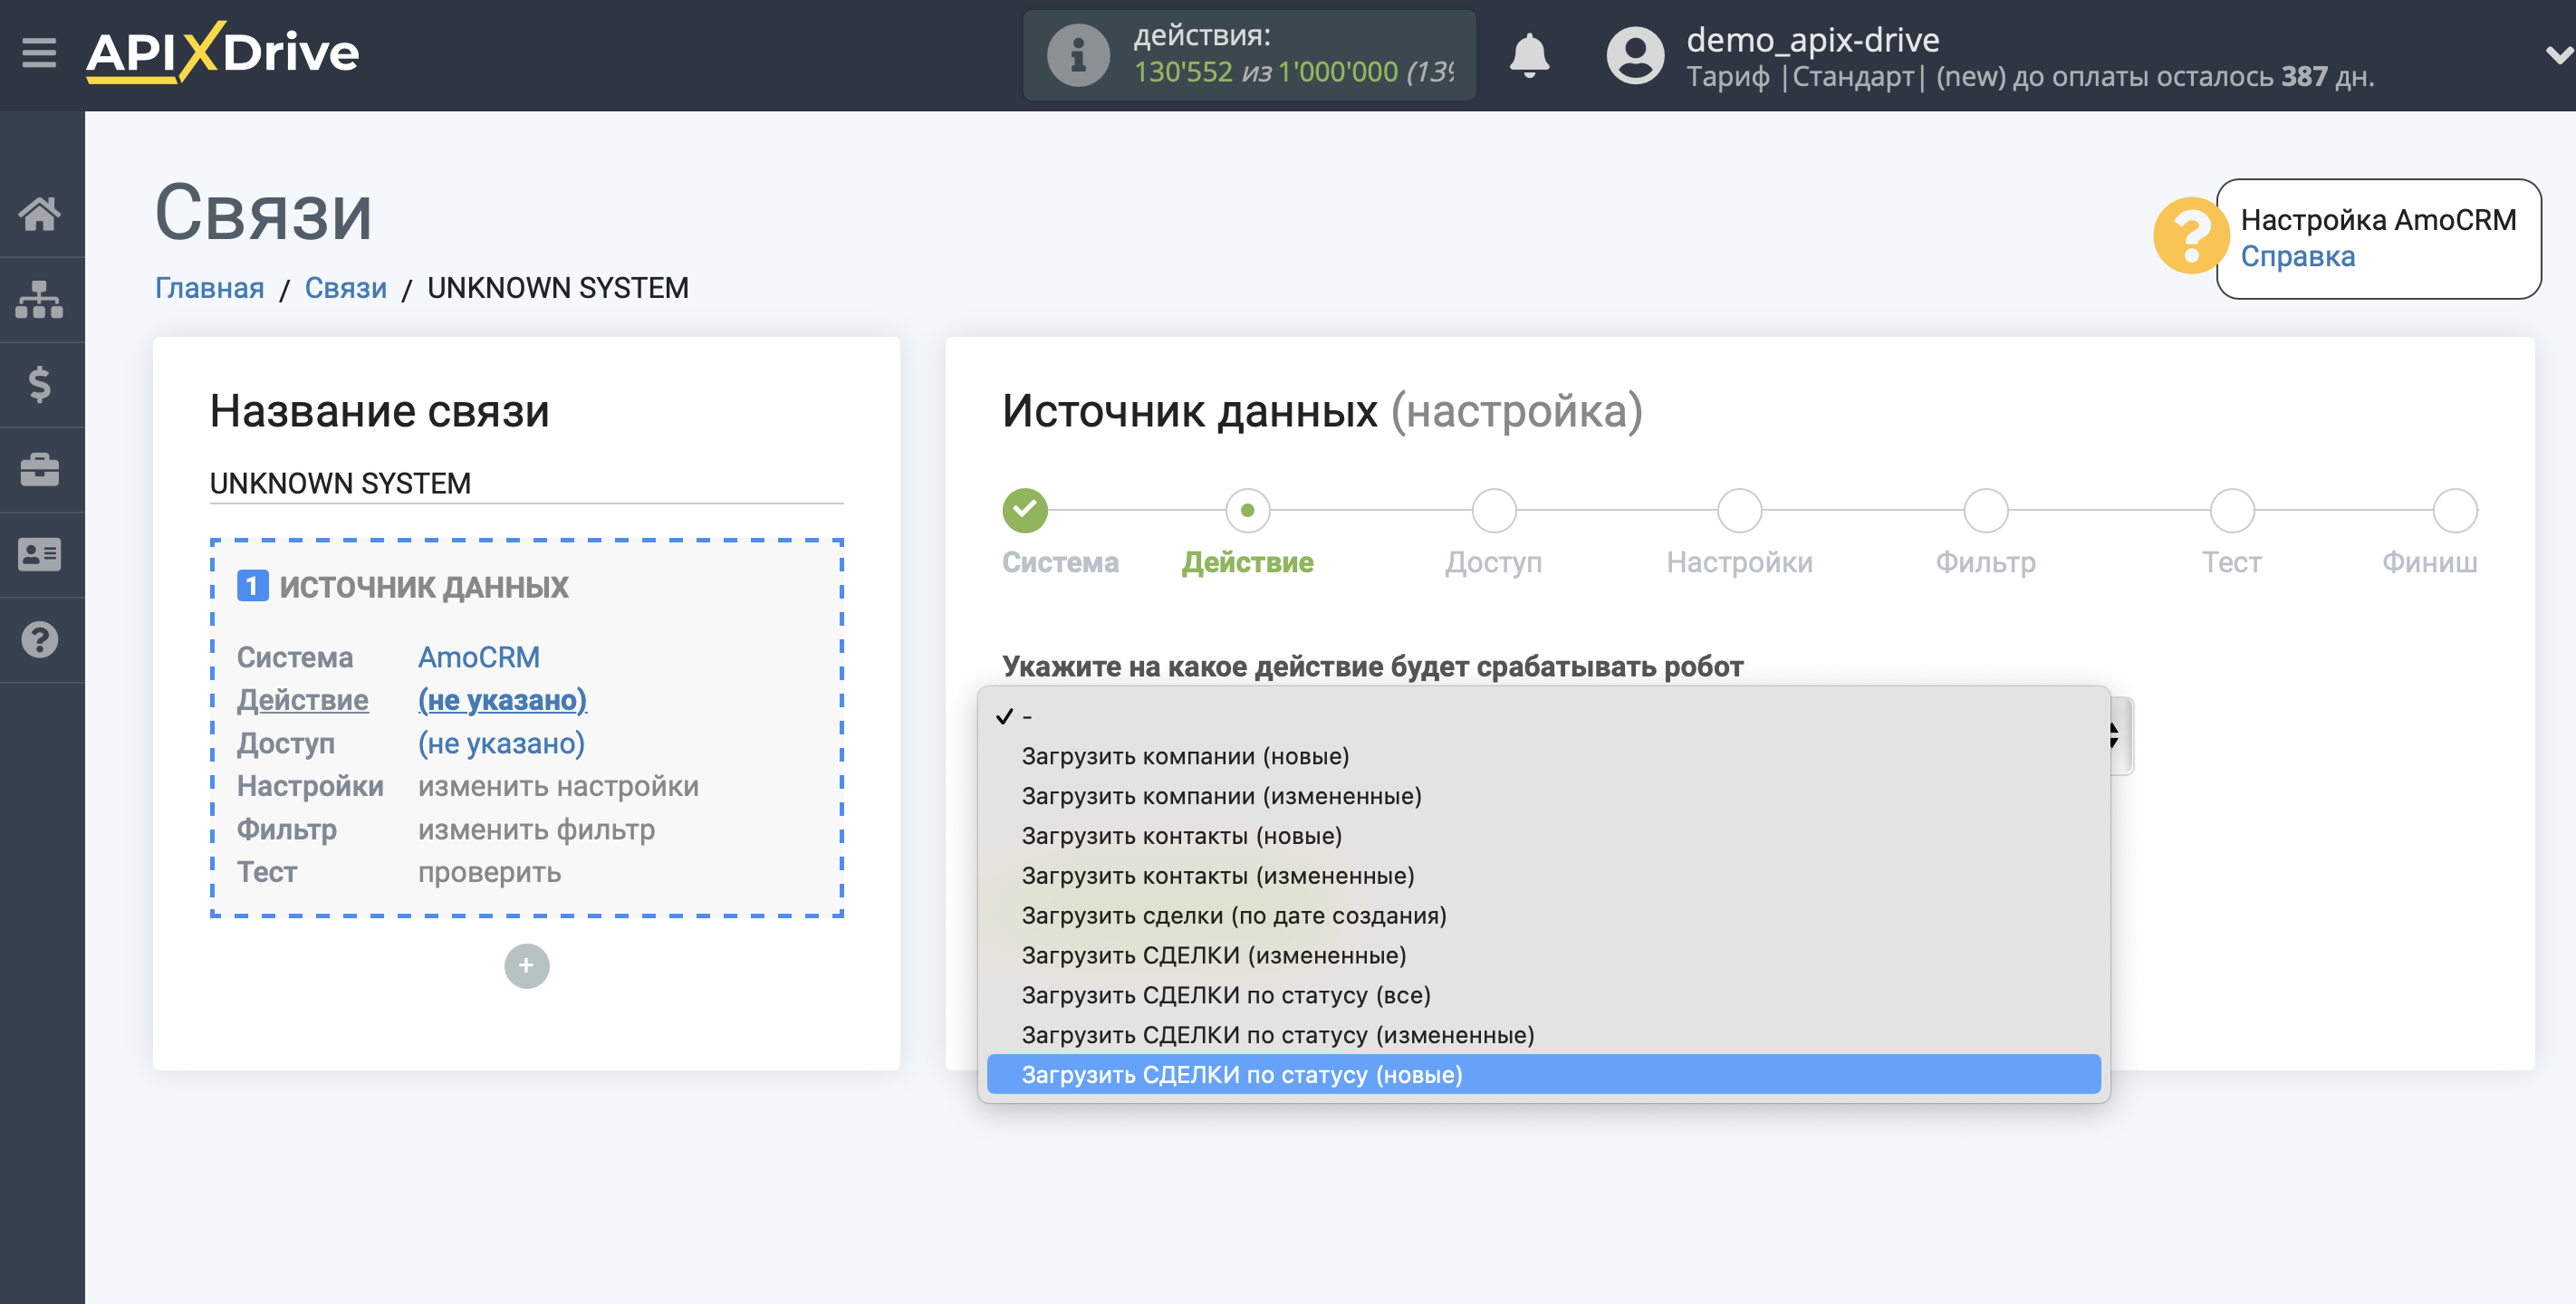Image resolution: width=2576 pixels, height=1304 pixels.
Task: Expand the account dropdown chevron
Action: point(2557,55)
